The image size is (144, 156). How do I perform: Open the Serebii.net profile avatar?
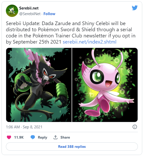pyautogui.click(x=12, y=11)
